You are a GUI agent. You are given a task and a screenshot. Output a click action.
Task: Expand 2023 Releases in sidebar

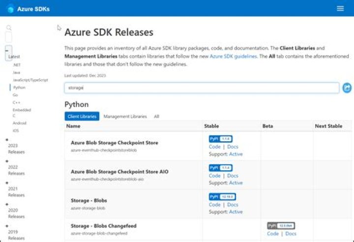click(7, 140)
